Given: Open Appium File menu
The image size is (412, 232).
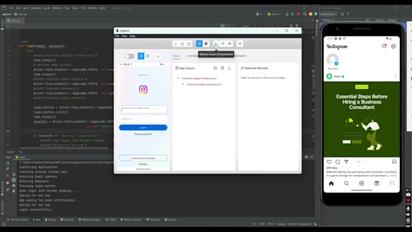Looking at the screenshot, I should click(x=117, y=36).
